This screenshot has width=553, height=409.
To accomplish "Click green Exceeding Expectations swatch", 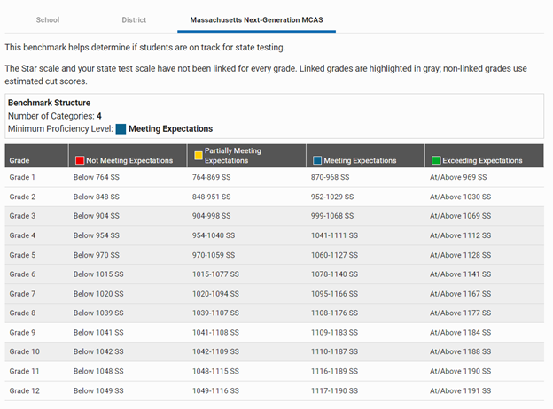I will [436, 160].
